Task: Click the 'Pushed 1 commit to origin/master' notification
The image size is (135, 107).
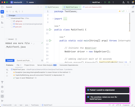Action: click(107, 90)
